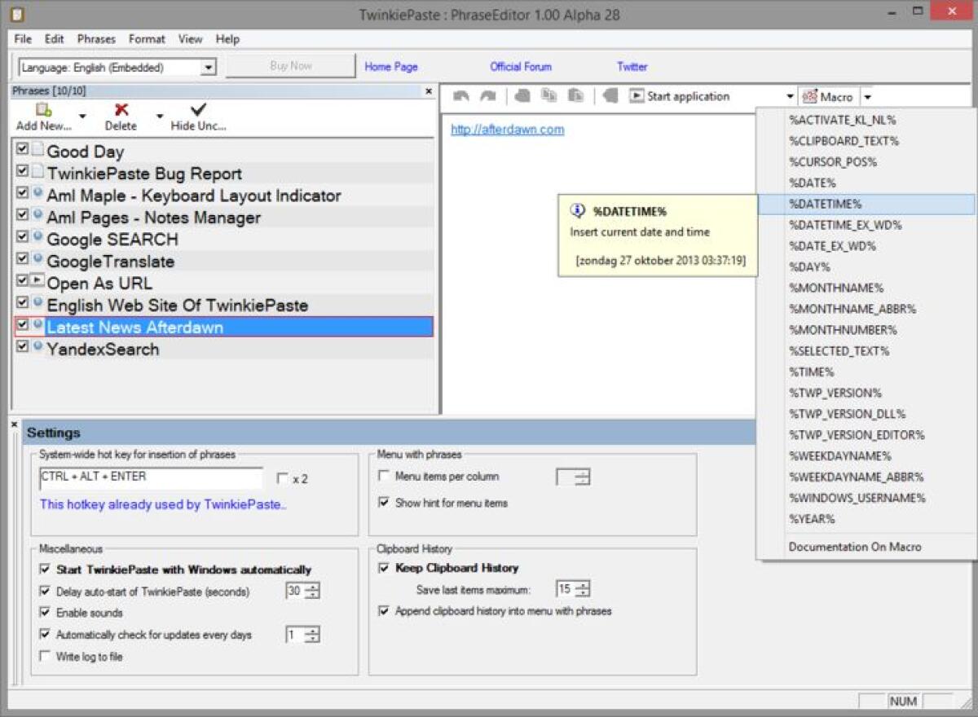
Task: Open the Start application dropdown
Action: coord(789,96)
